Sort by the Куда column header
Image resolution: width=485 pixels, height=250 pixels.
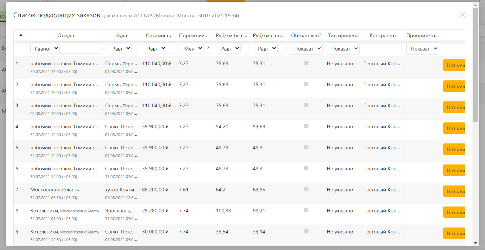coord(122,35)
